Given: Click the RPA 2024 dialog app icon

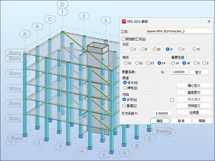Looking at the screenshot, I should 124,21.
